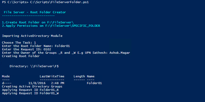The image size is (205, 102).
Task: Click the Root Folder Name value Folder01
Action: coord(62,46)
